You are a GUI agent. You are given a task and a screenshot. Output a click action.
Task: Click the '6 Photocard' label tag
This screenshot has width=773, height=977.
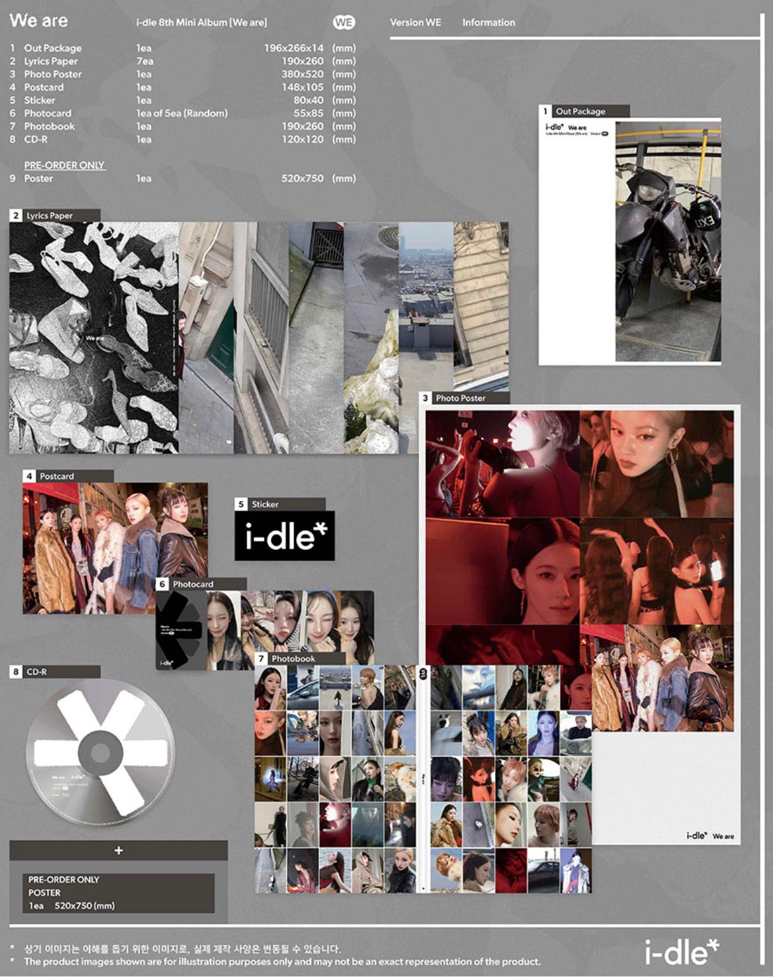click(201, 584)
